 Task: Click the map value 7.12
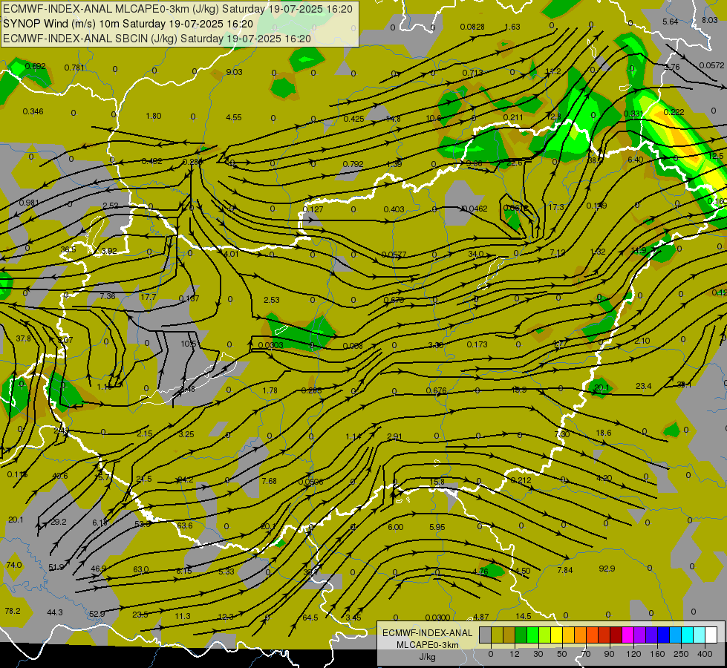[557, 252]
